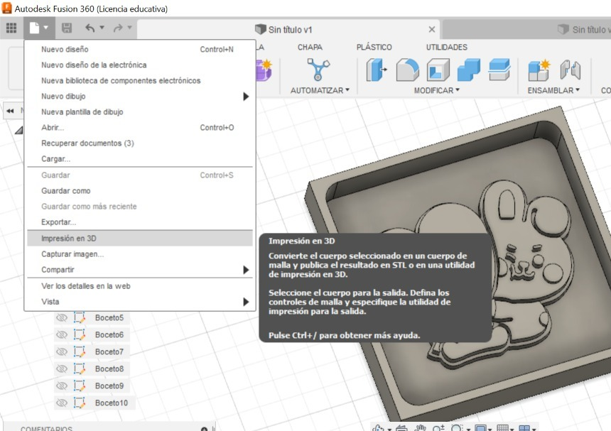Toggle visibility of Boceto7

tap(62, 351)
